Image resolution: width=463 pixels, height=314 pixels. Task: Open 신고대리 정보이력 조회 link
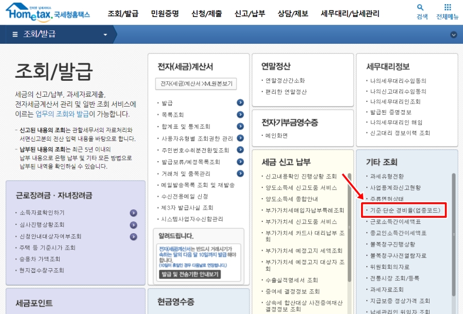400,133
